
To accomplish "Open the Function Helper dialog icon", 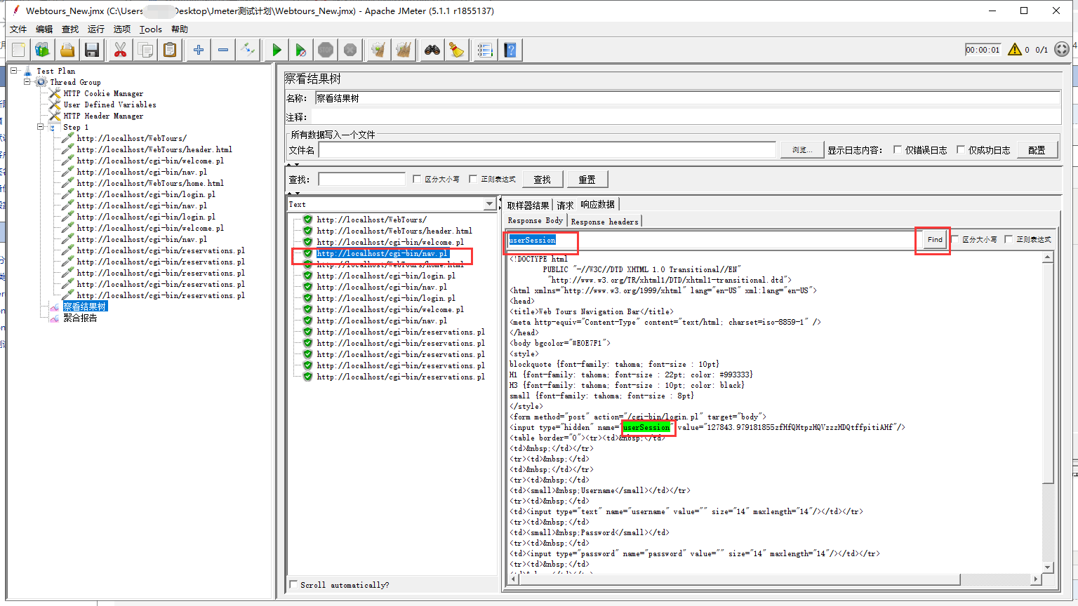I will coord(486,50).
